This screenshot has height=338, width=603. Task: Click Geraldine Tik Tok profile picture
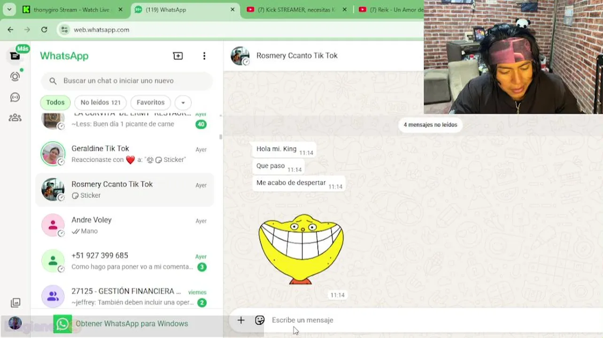[x=53, y=154]
